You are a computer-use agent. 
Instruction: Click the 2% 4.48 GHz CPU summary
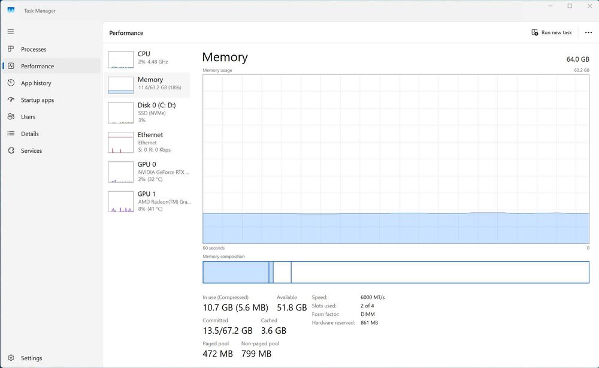pos(153,62)
